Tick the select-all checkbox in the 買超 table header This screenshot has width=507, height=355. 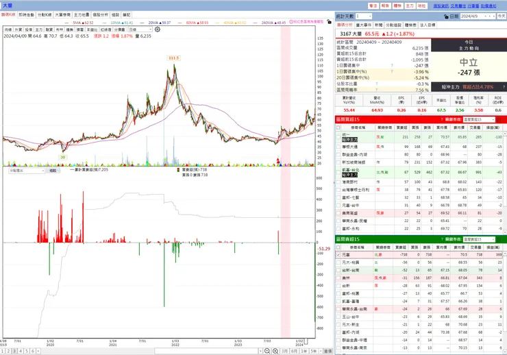[338, 127]
